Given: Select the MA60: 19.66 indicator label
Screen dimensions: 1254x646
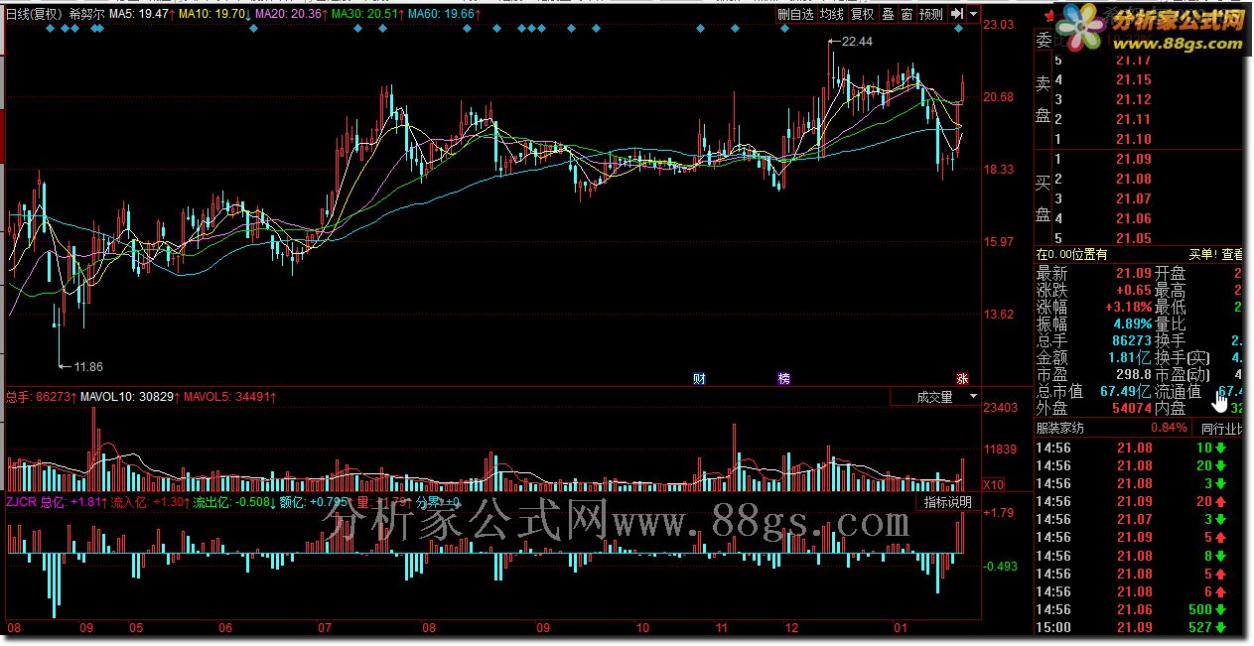Looking at the screenshot, I should pyautogui.click(x=443, y=15).
